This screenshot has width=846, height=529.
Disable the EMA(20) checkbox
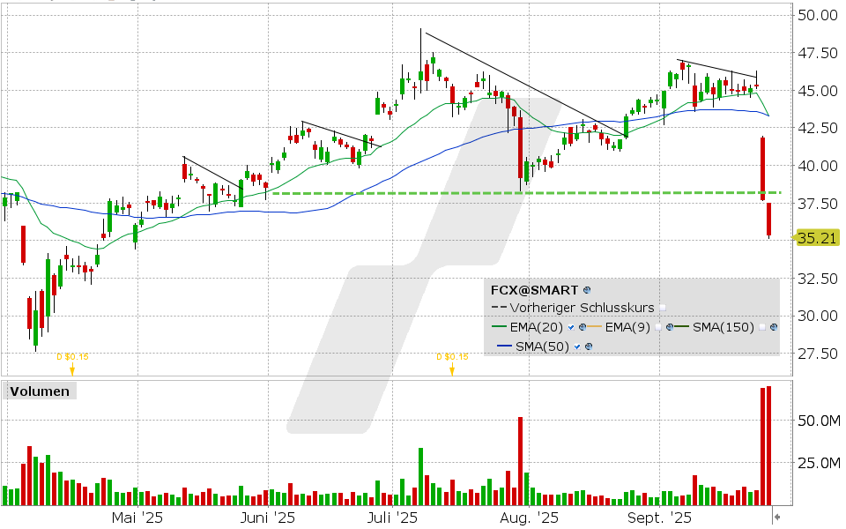pyautogui.click(x=571, y=327)
